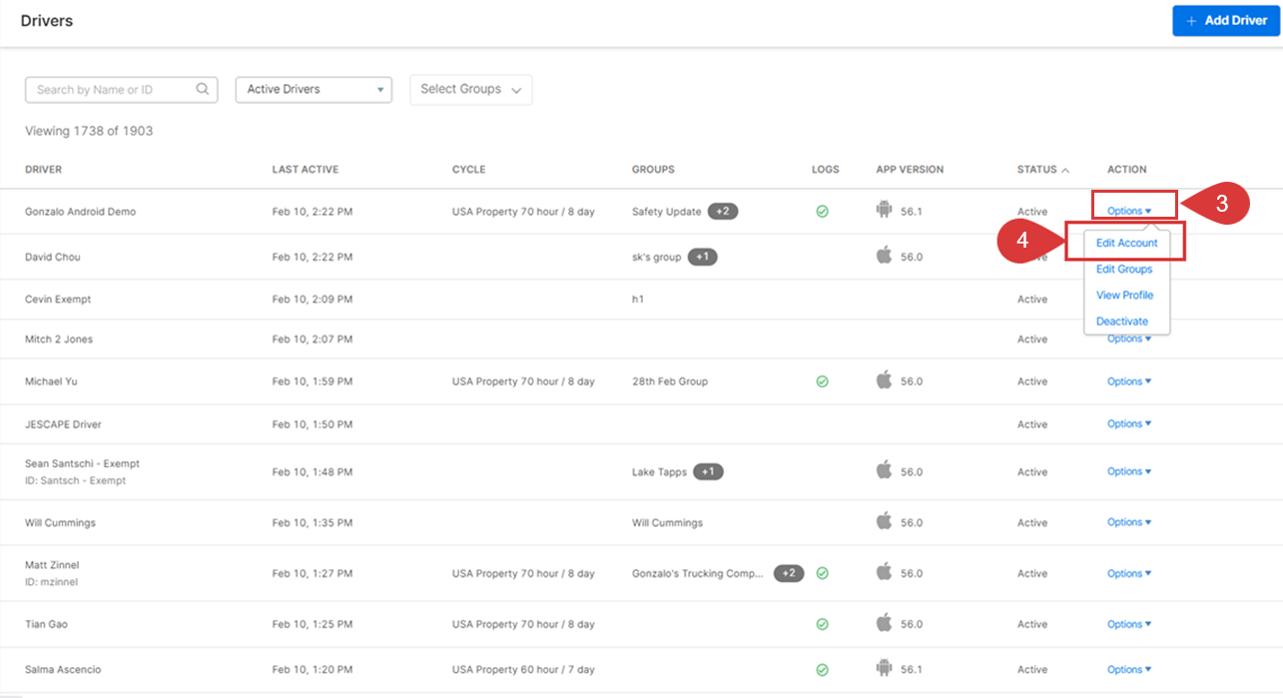
Task: Open the Active Drivers filter dropdown
Action: click(314, 89)
